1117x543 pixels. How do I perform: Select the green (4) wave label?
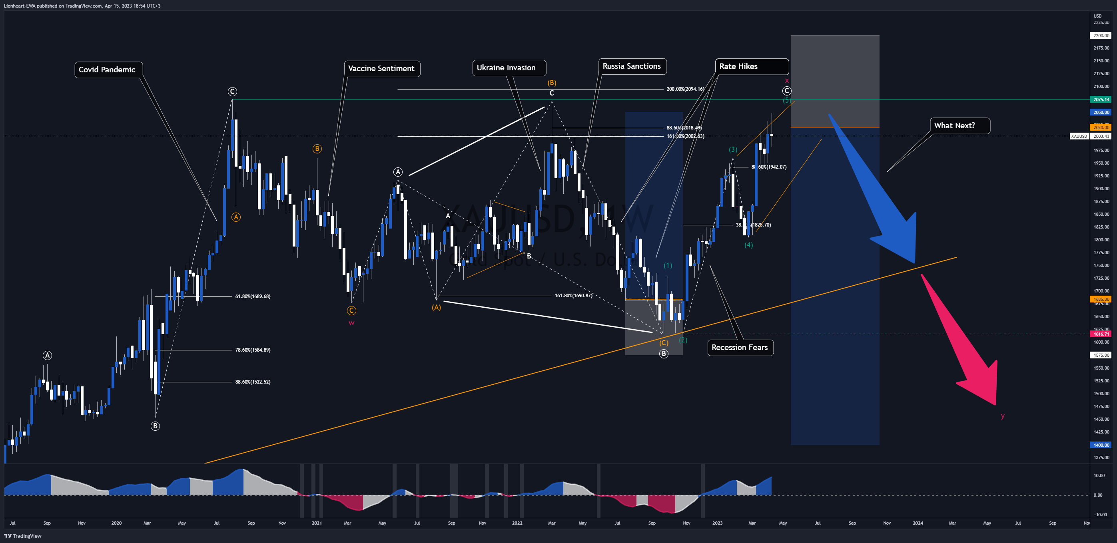click(x=749, y=245)
